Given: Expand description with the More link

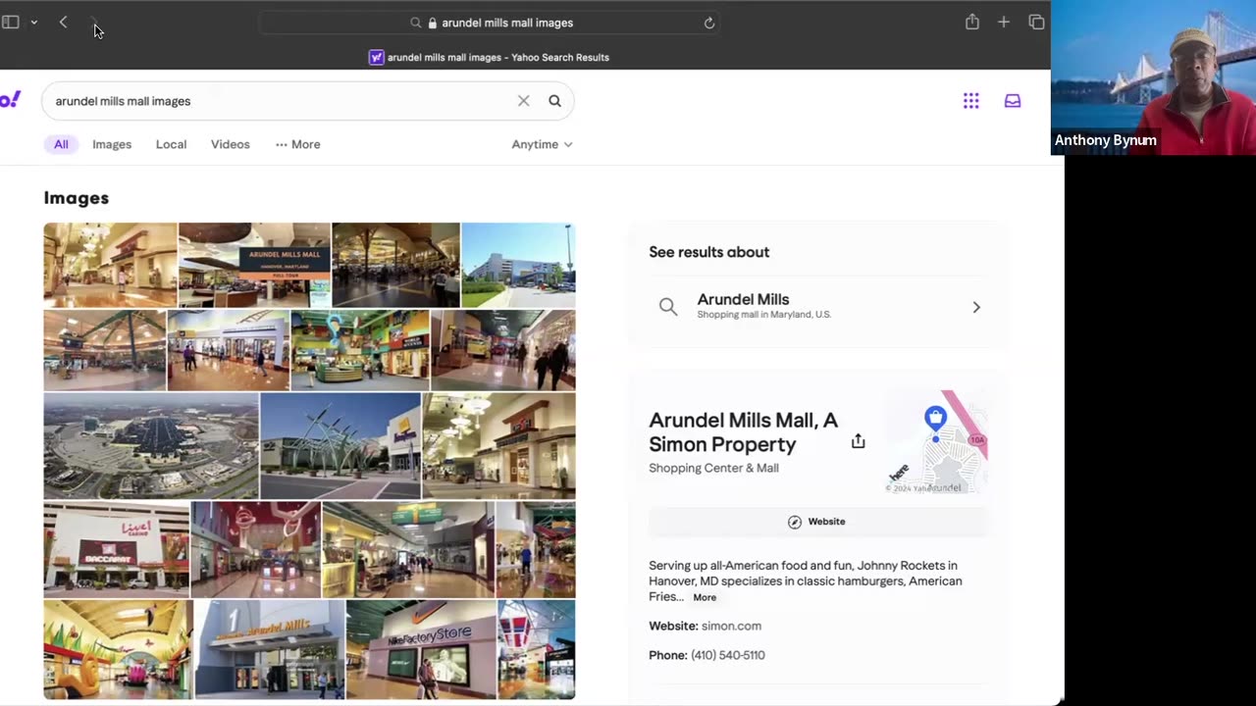Looking at the screenshot, I should pyautogui.click(x=705, y=597).
